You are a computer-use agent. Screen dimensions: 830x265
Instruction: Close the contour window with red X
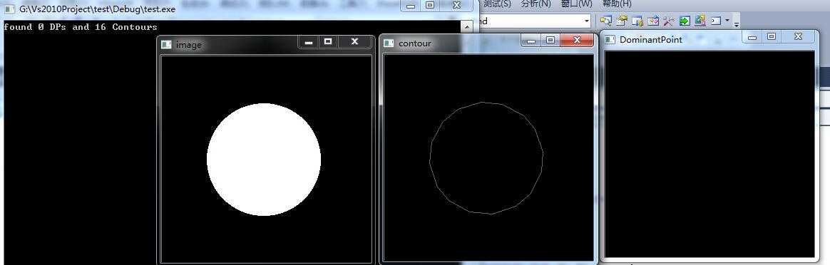pos(577,40)
